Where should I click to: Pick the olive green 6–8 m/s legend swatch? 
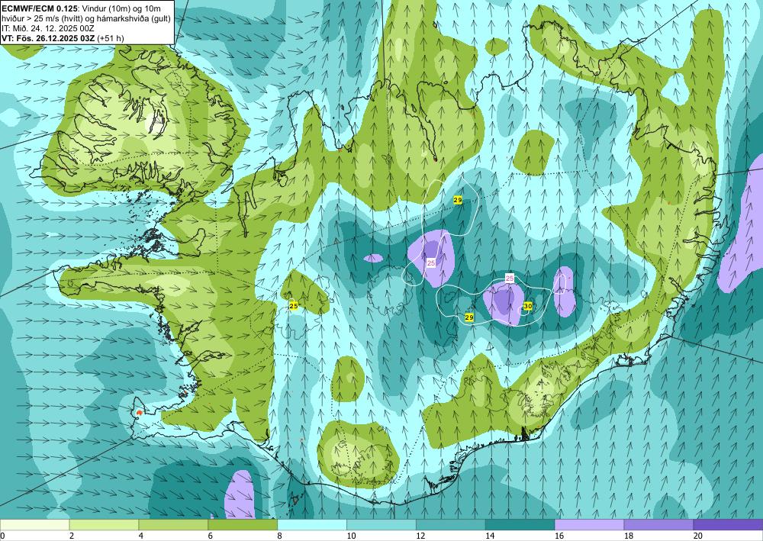pyautogui.click(x=243, y=524)
